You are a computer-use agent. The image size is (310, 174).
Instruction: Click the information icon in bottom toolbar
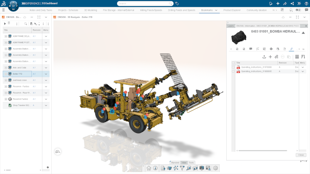click(155, 168)
